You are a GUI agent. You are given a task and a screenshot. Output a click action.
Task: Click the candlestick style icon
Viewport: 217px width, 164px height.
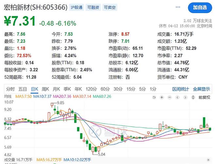(x=193, y=97)
